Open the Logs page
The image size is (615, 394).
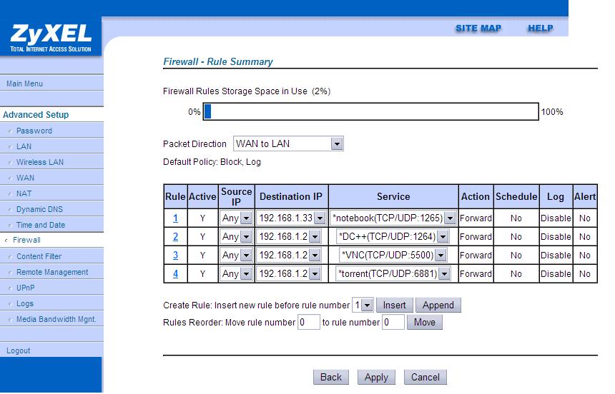coord(25,303)
